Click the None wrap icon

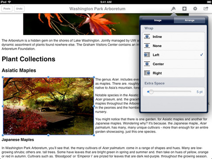[x=147, y=45]
